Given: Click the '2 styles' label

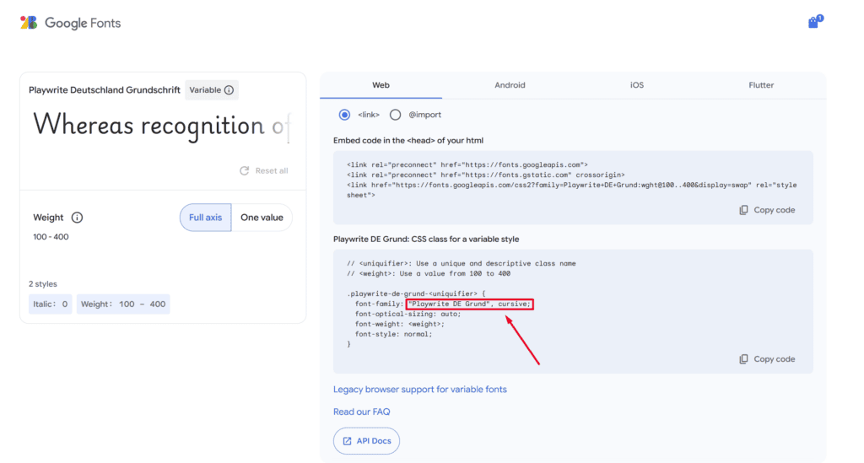Looking at the screenshot, I should pos(43,284).
